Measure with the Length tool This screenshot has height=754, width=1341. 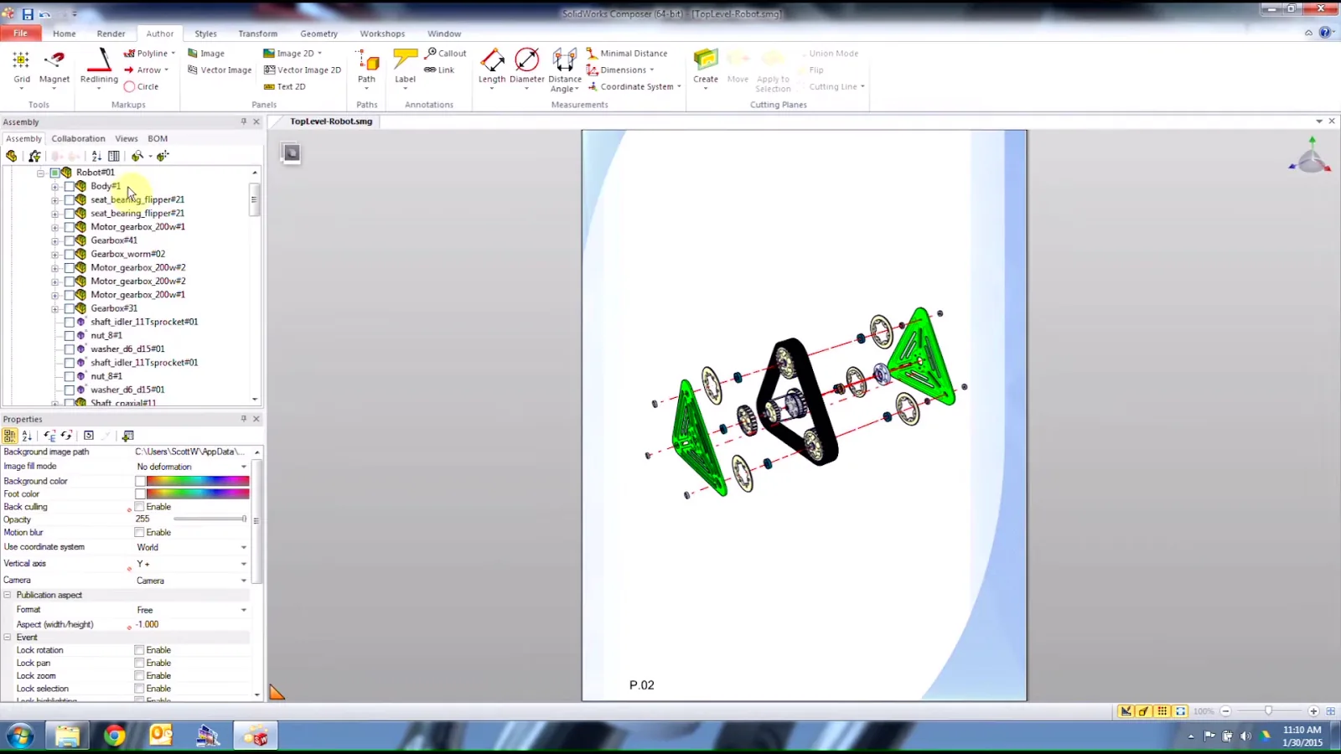pos(492,68)
